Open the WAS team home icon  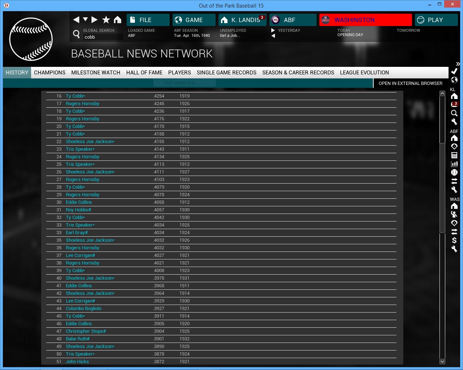click(454, 206)
